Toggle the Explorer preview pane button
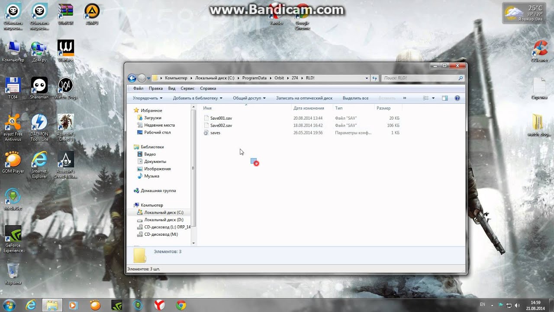Viewport: 554px width, 312px height. tap(444, 98)
